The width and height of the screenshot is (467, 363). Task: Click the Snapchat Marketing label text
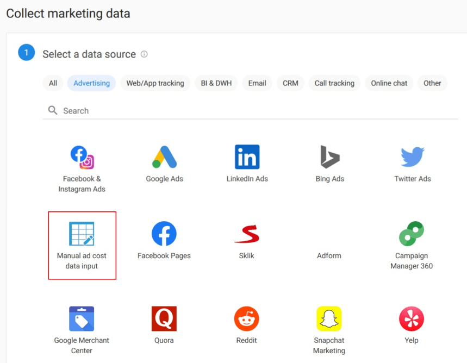[x=329, y=346]
